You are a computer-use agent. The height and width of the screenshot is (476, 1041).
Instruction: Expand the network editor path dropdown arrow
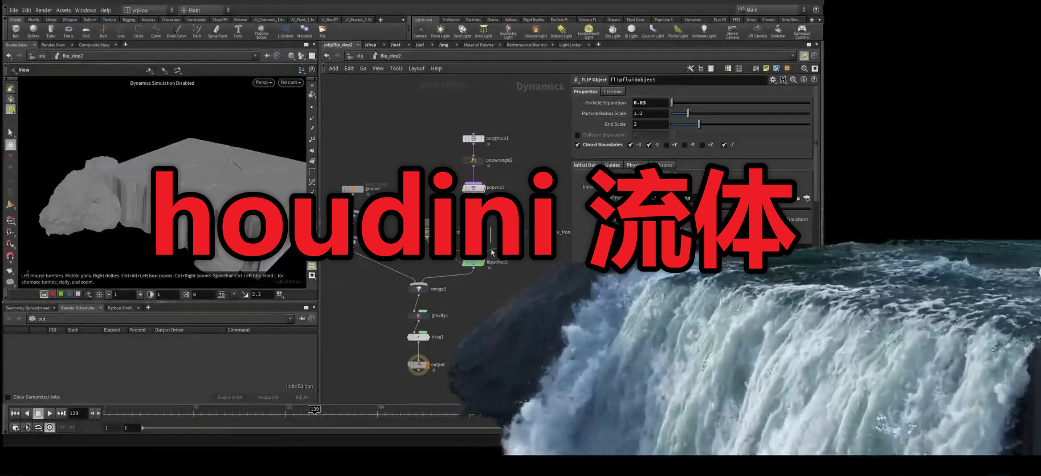point(792,56)
